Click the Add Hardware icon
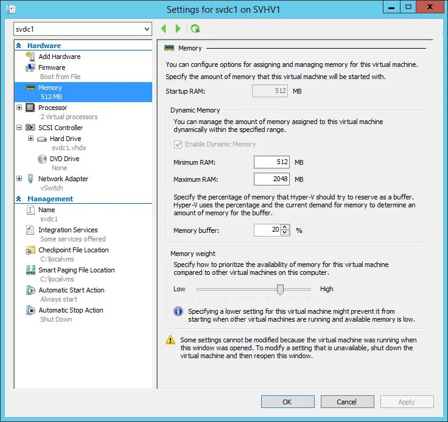 pyautogui.click(x=30, y=56)
